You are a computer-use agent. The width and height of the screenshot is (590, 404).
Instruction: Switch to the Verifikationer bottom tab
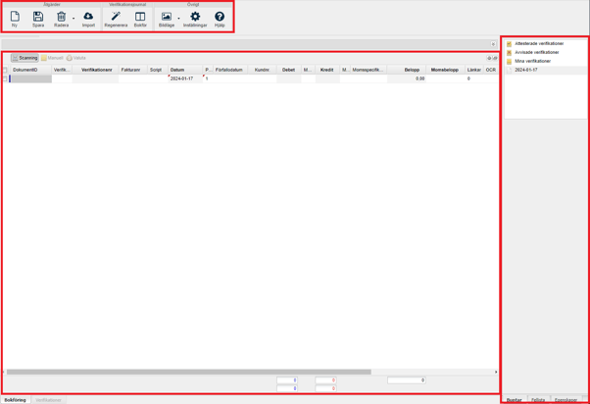point(48,400)
